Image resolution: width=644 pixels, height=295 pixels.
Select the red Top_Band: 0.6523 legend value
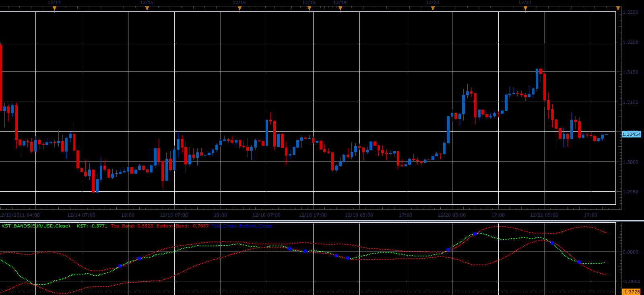132,226
